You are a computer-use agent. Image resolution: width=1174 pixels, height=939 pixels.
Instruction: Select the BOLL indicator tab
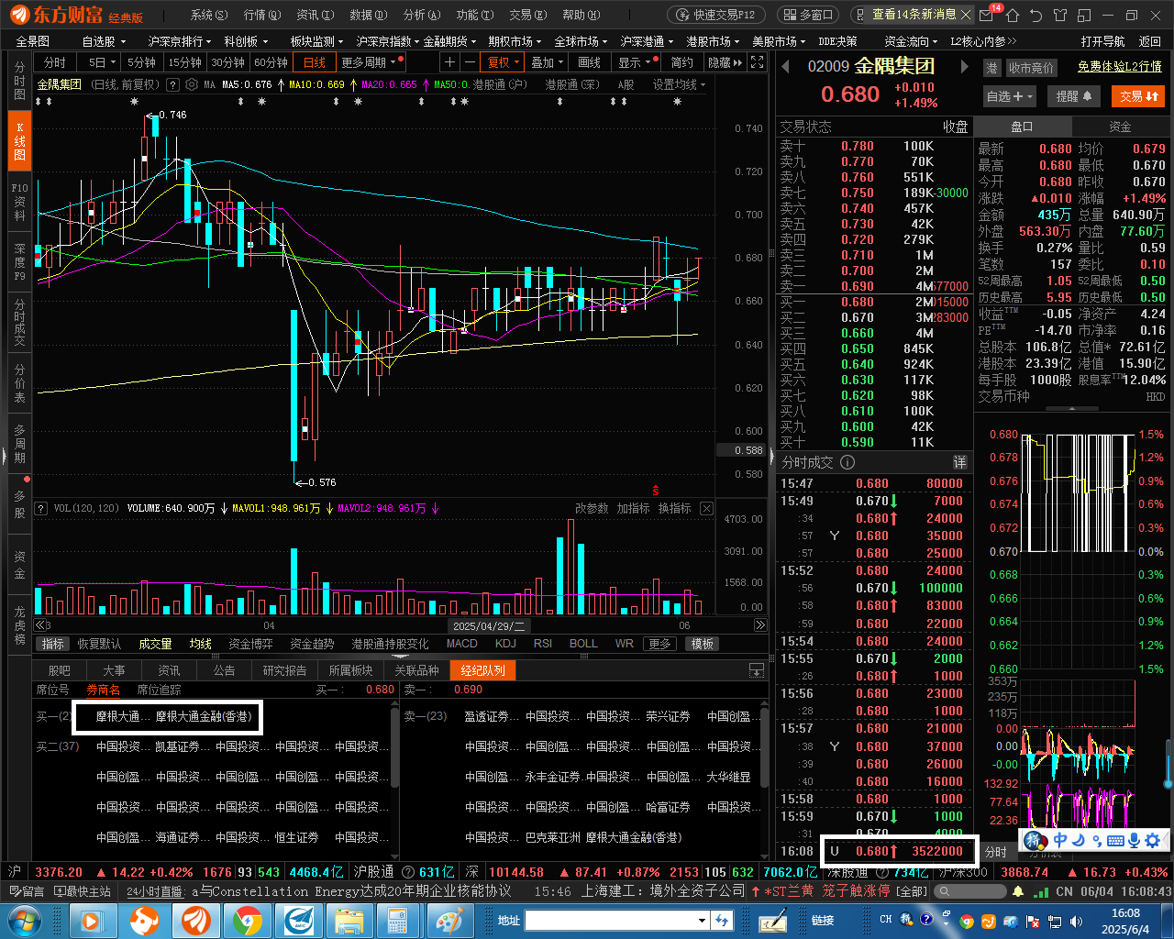pos(583,644)
